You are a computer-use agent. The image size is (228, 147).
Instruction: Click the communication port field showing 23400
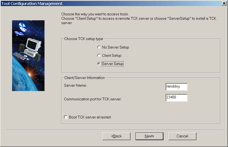tap(177, 98)
